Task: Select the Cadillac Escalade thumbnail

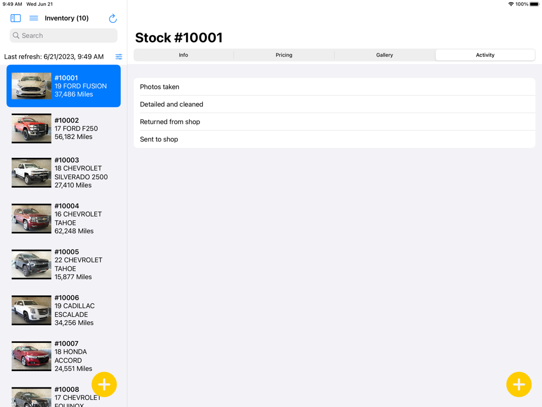Action: click(x=31, y=310)
